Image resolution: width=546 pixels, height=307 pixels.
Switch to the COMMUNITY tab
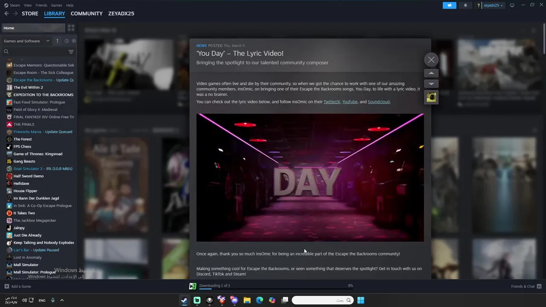[x=87, y=14]
